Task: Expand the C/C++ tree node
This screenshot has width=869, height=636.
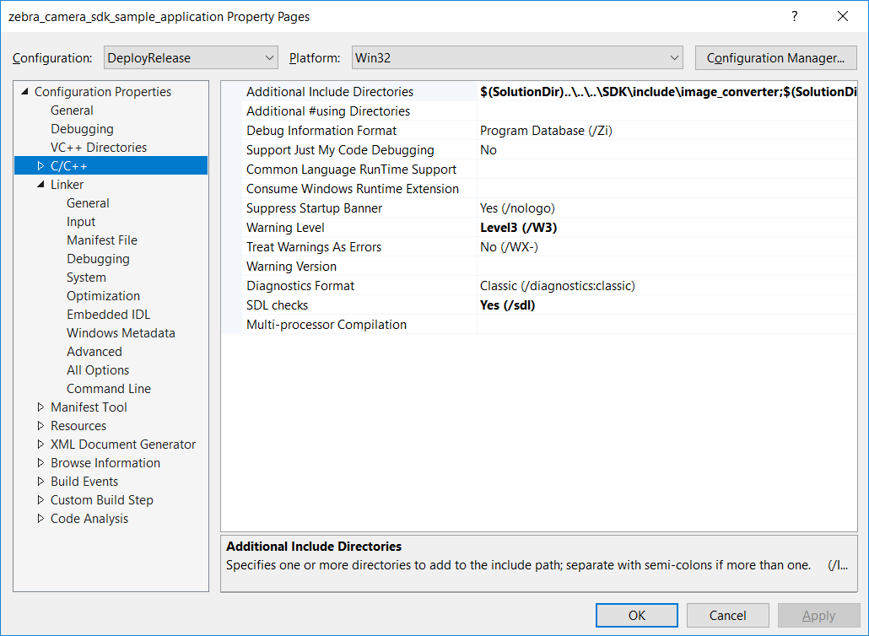Action: tap(40, 165)
